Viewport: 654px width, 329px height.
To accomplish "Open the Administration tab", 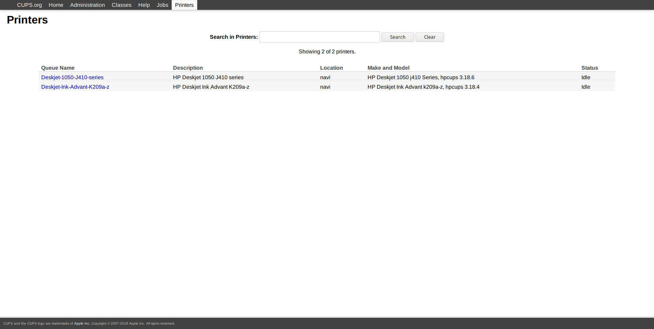I will tap(87, 5).
